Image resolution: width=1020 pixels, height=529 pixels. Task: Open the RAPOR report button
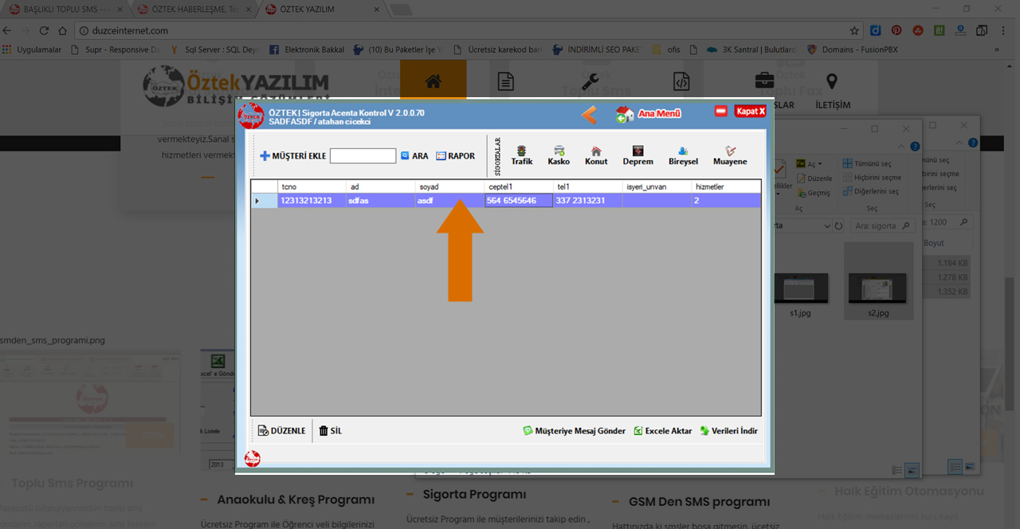coord(456,156)
